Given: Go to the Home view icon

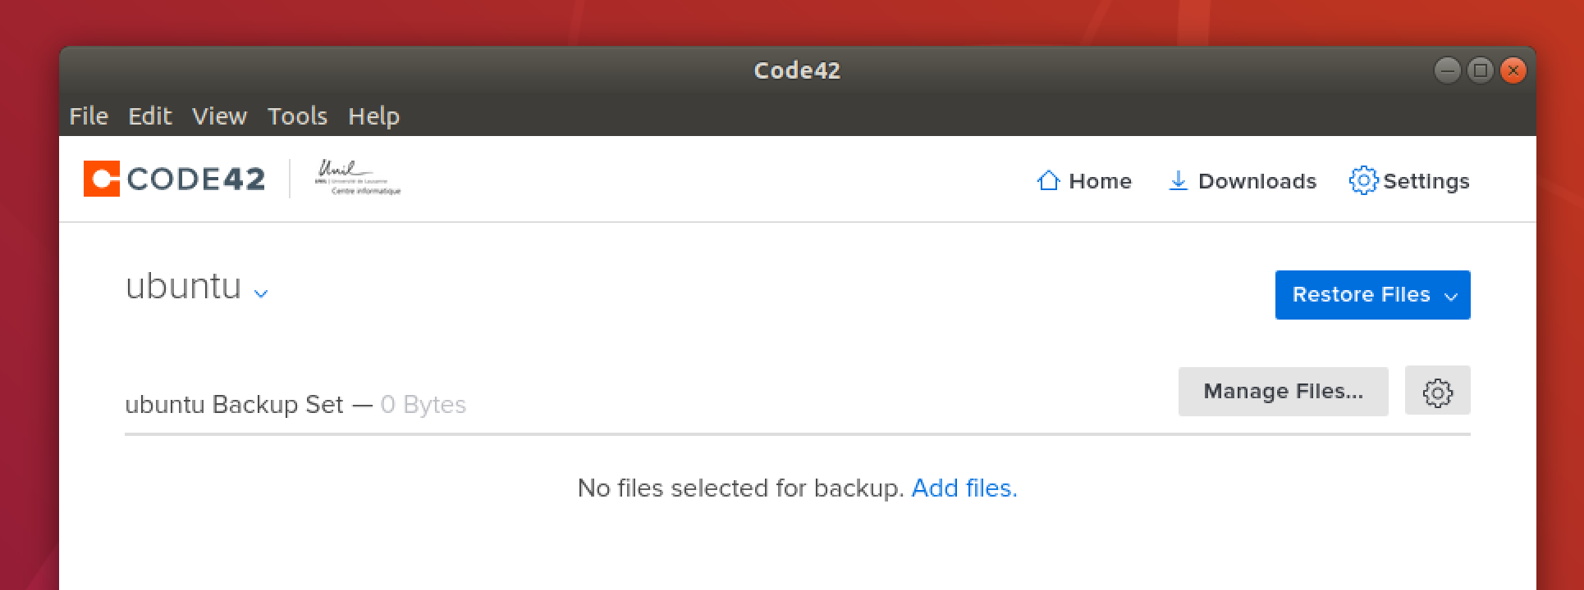Looking at the screenshot, I should 1048,181.
